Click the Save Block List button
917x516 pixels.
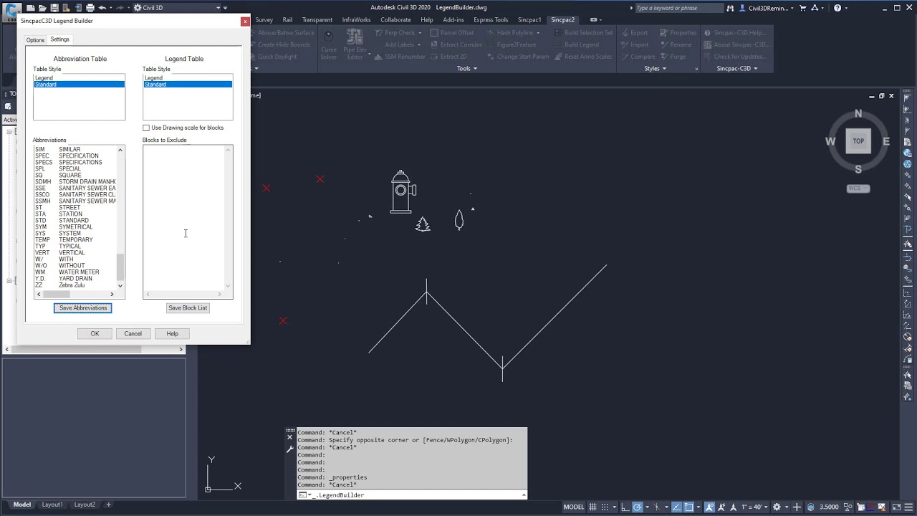point(188,307)
